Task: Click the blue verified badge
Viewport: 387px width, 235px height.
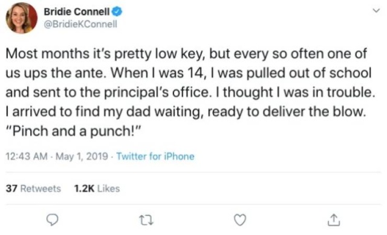Action: click(x=117, y=11)
